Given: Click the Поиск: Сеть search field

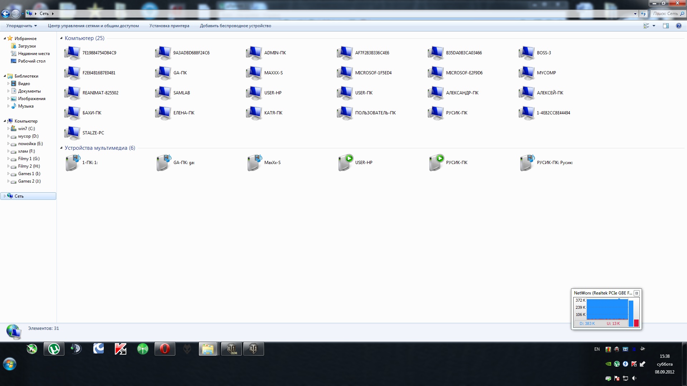Looking at the screenshot, I should [665, 14].
